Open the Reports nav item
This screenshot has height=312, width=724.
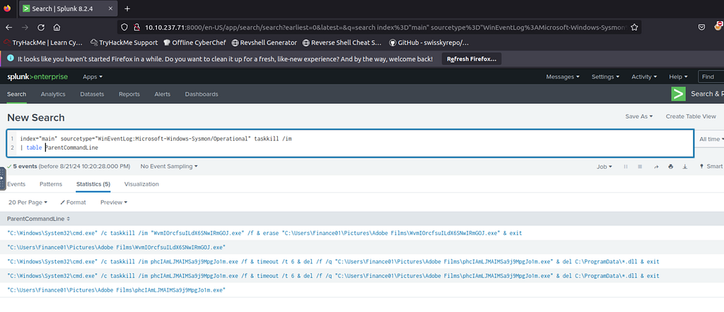point(129,94)
